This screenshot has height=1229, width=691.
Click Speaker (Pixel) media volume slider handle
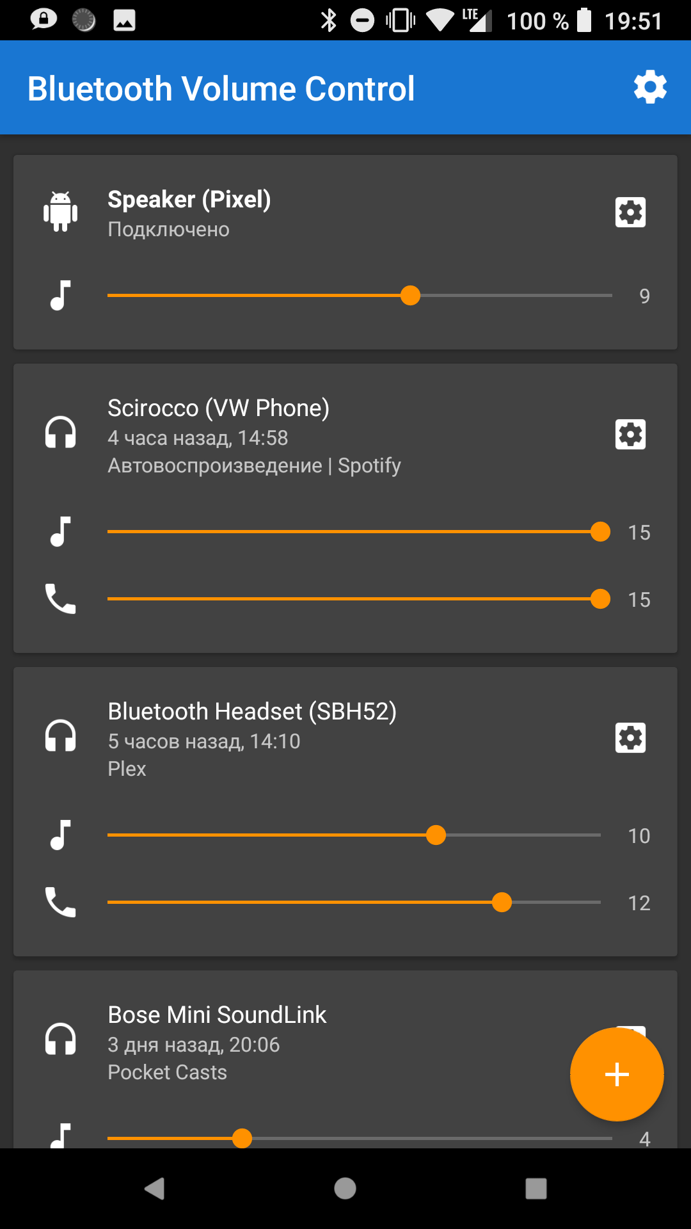(x=410, y=295)
